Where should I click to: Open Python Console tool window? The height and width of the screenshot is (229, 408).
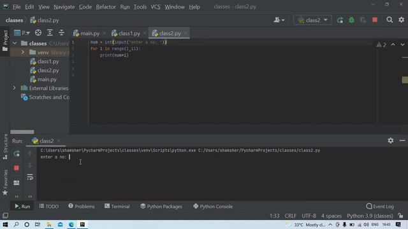[213, 206]
